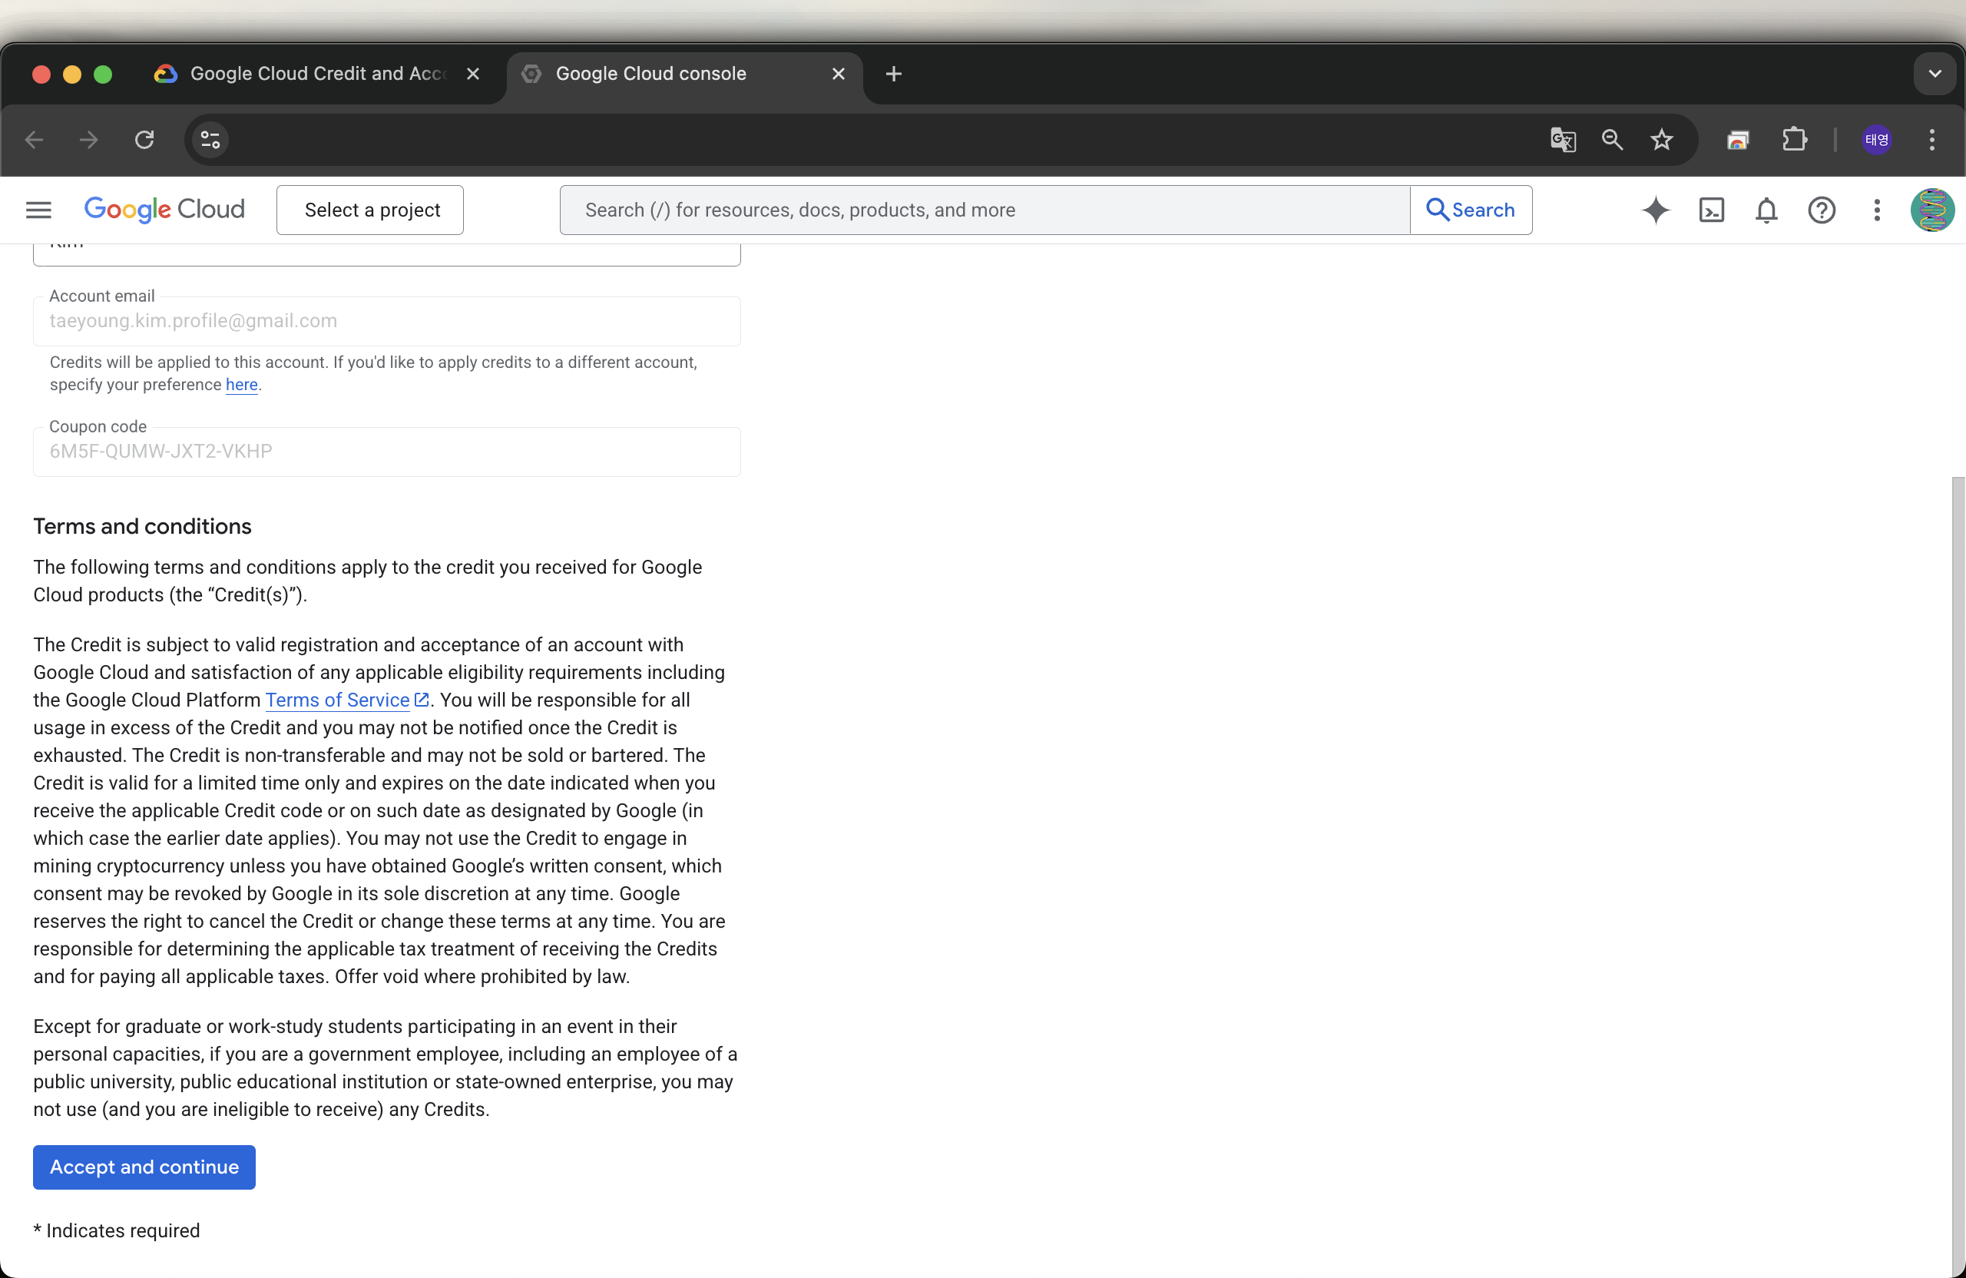View site information icon in address bar
Viewport: 1966px width, 1278px height.
pos(210,140)
